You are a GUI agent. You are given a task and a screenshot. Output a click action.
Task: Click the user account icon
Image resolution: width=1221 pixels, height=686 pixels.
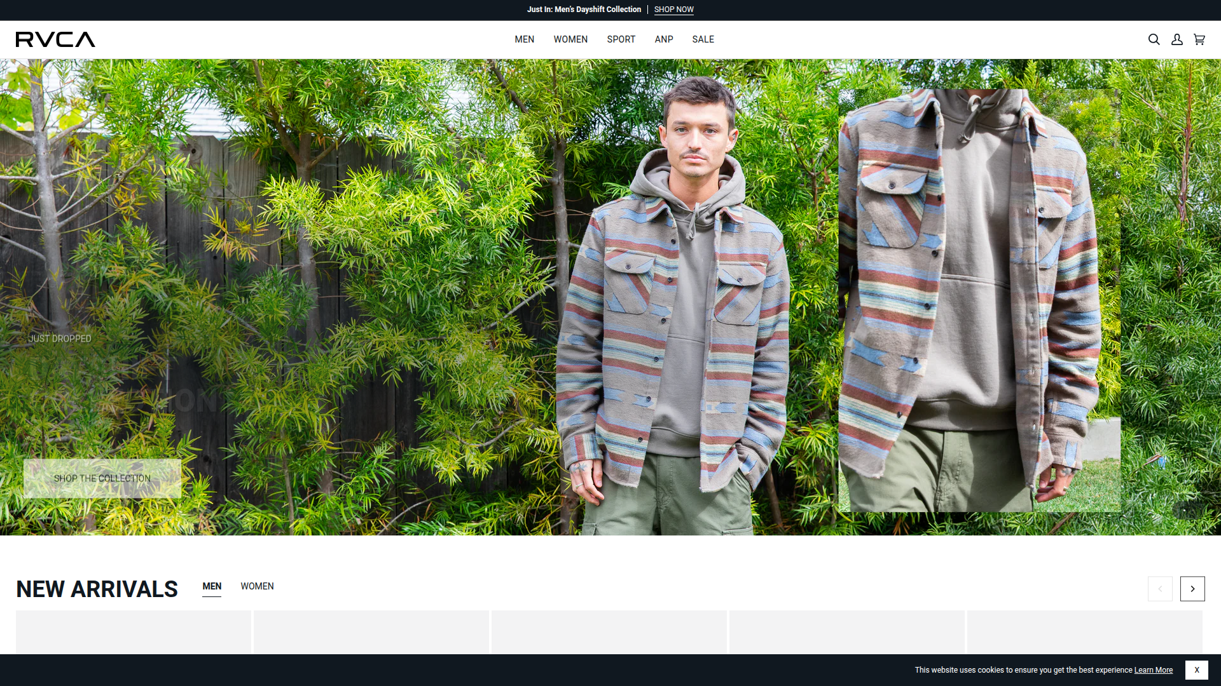pos(1177,39)
